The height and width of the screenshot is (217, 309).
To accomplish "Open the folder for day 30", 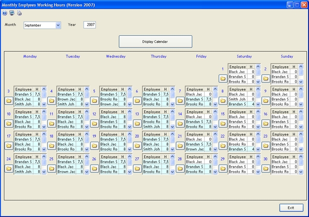I will coord(265,169).
